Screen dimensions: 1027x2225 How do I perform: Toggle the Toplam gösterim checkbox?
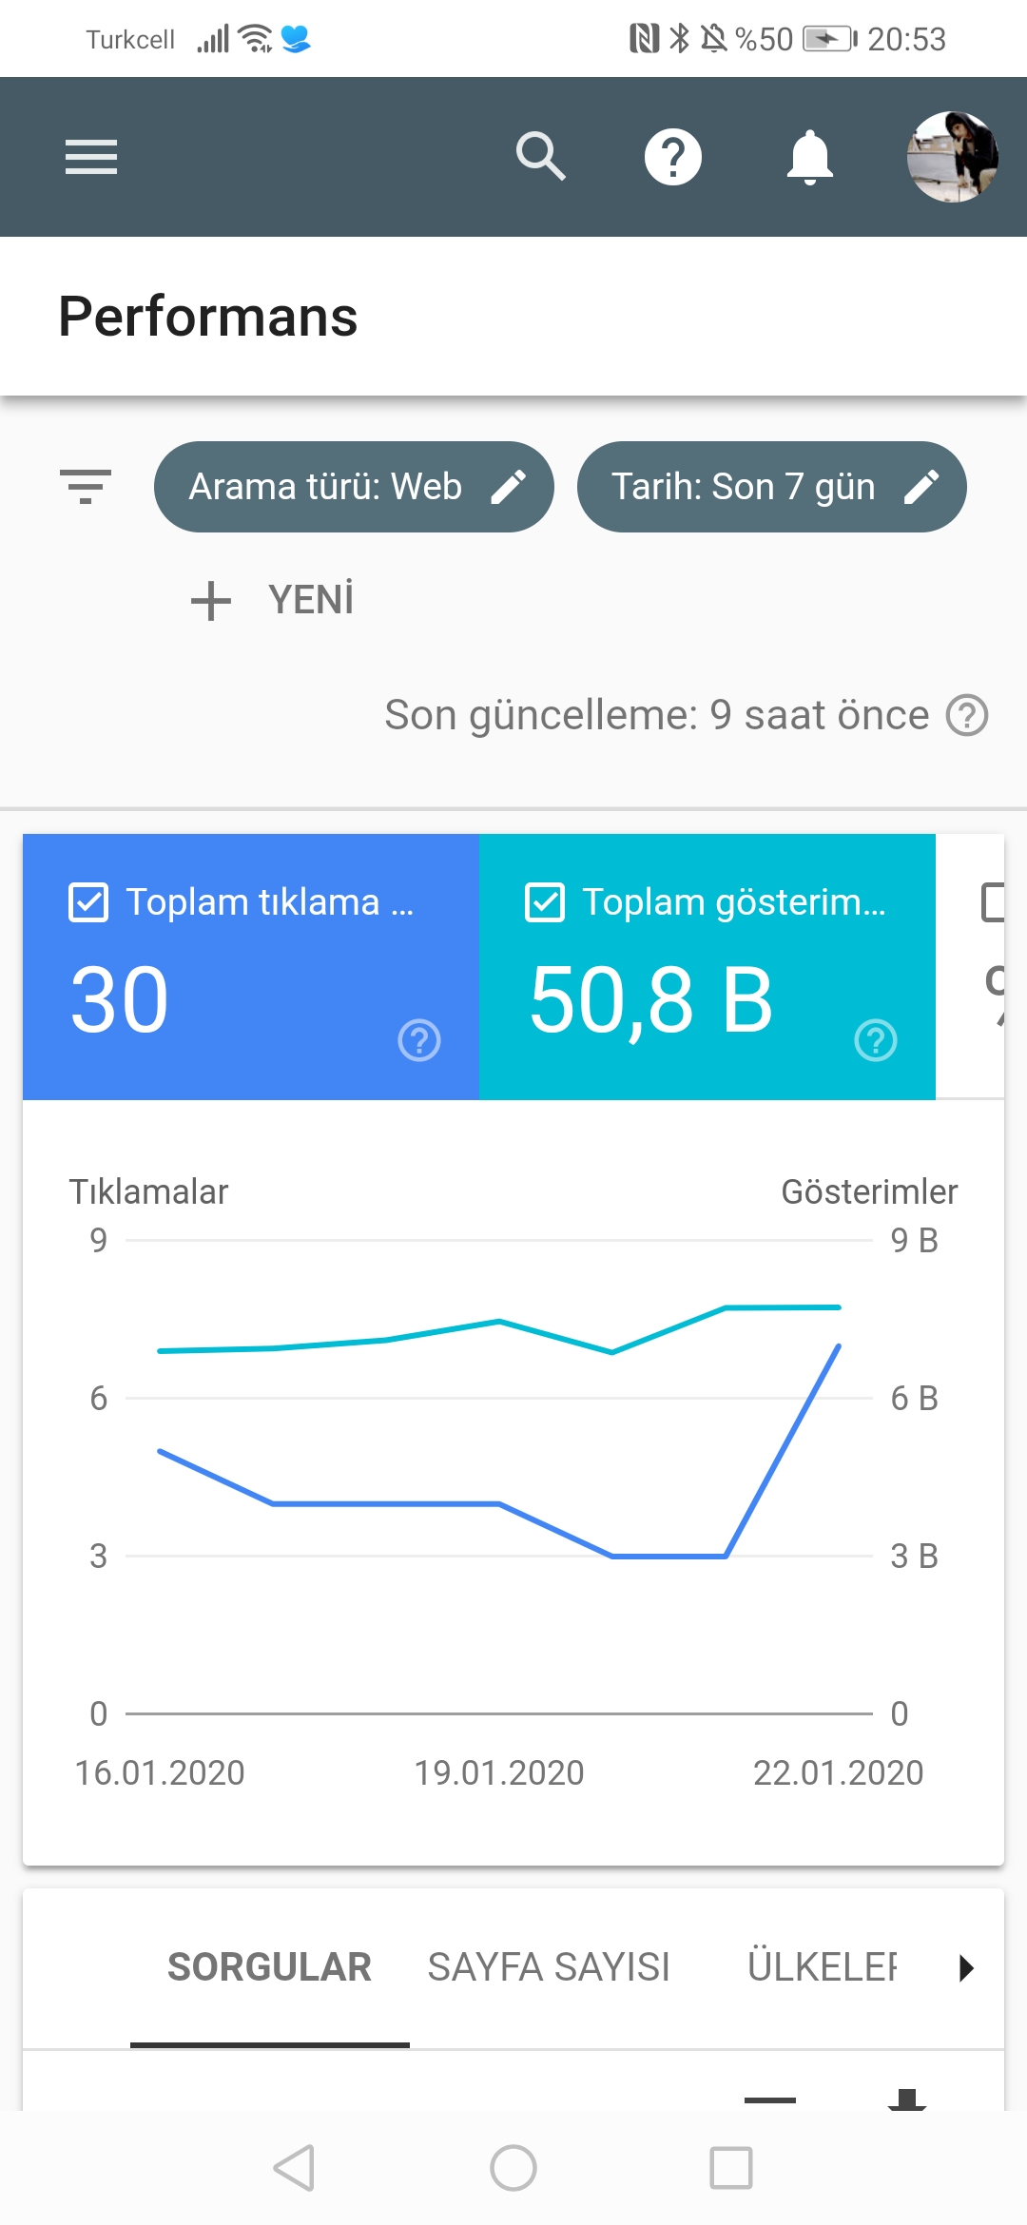coord(545,902)
